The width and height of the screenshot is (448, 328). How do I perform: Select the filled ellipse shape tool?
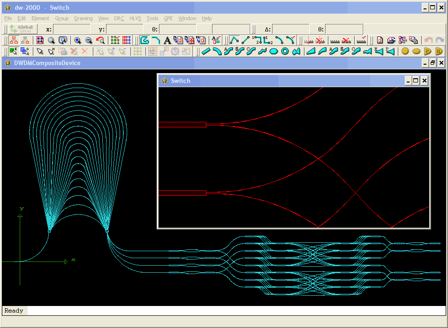(273, 52)
